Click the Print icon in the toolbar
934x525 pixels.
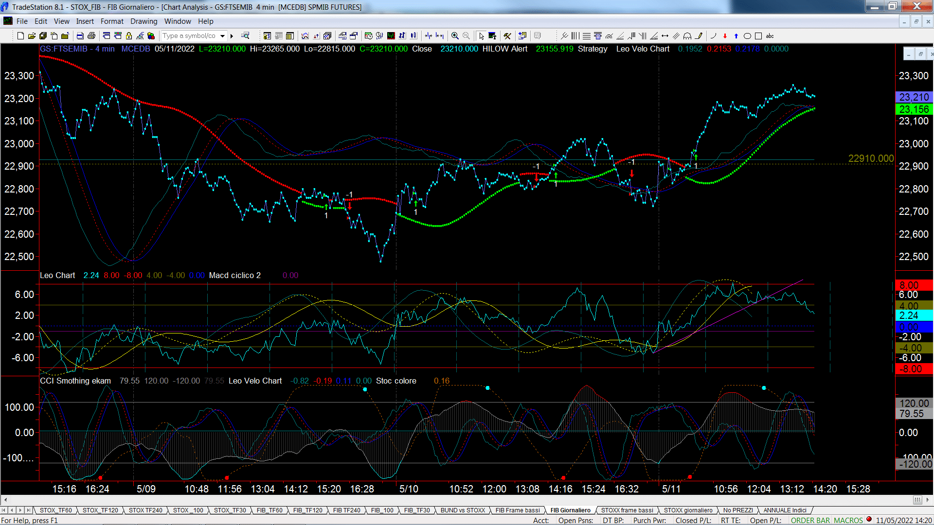point(91,36)
